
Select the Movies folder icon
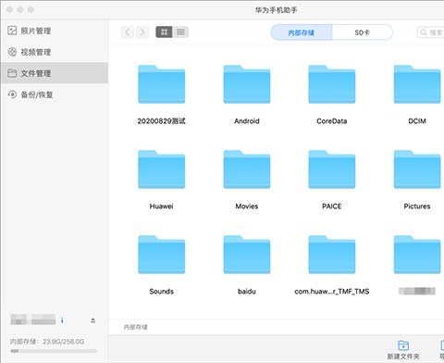pyautogui.click(x=247, y=169)
